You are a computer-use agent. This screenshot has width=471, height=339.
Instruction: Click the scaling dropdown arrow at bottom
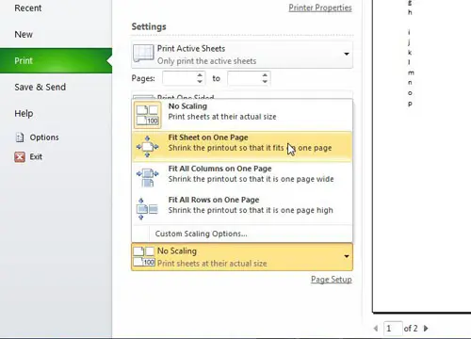(347, 256)
